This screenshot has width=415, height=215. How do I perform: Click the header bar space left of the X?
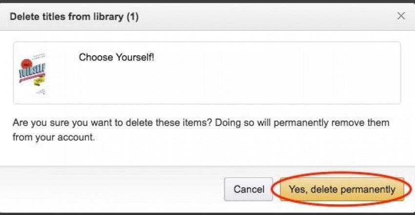click(265, 17)
